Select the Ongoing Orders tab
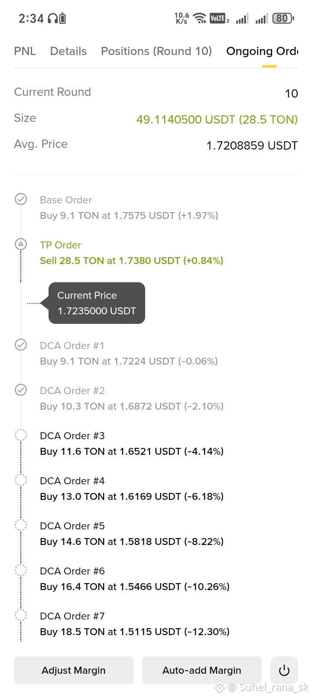 (x=262, y=51)
